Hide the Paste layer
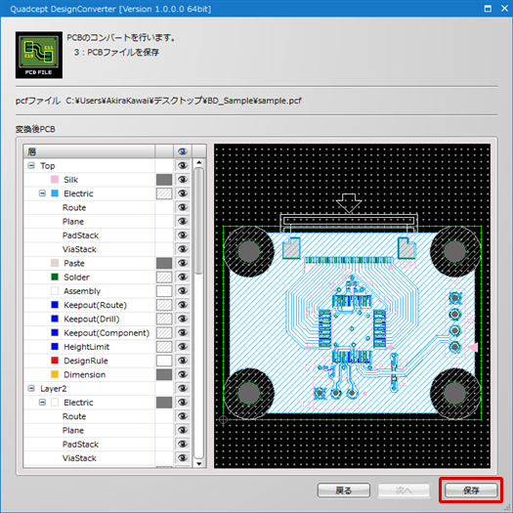513x513 pixels. pos(183,263)
